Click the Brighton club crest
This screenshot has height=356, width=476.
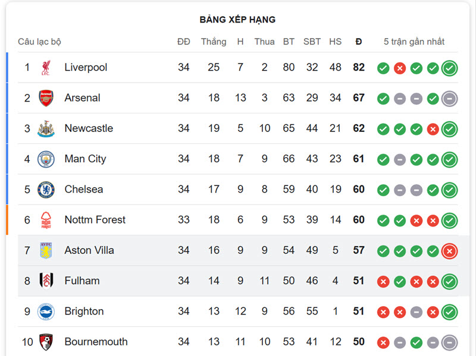(x=46, y=311)
